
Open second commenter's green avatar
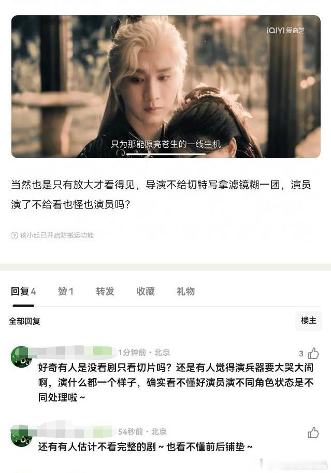pyautogui.click(x=21, y=436)
